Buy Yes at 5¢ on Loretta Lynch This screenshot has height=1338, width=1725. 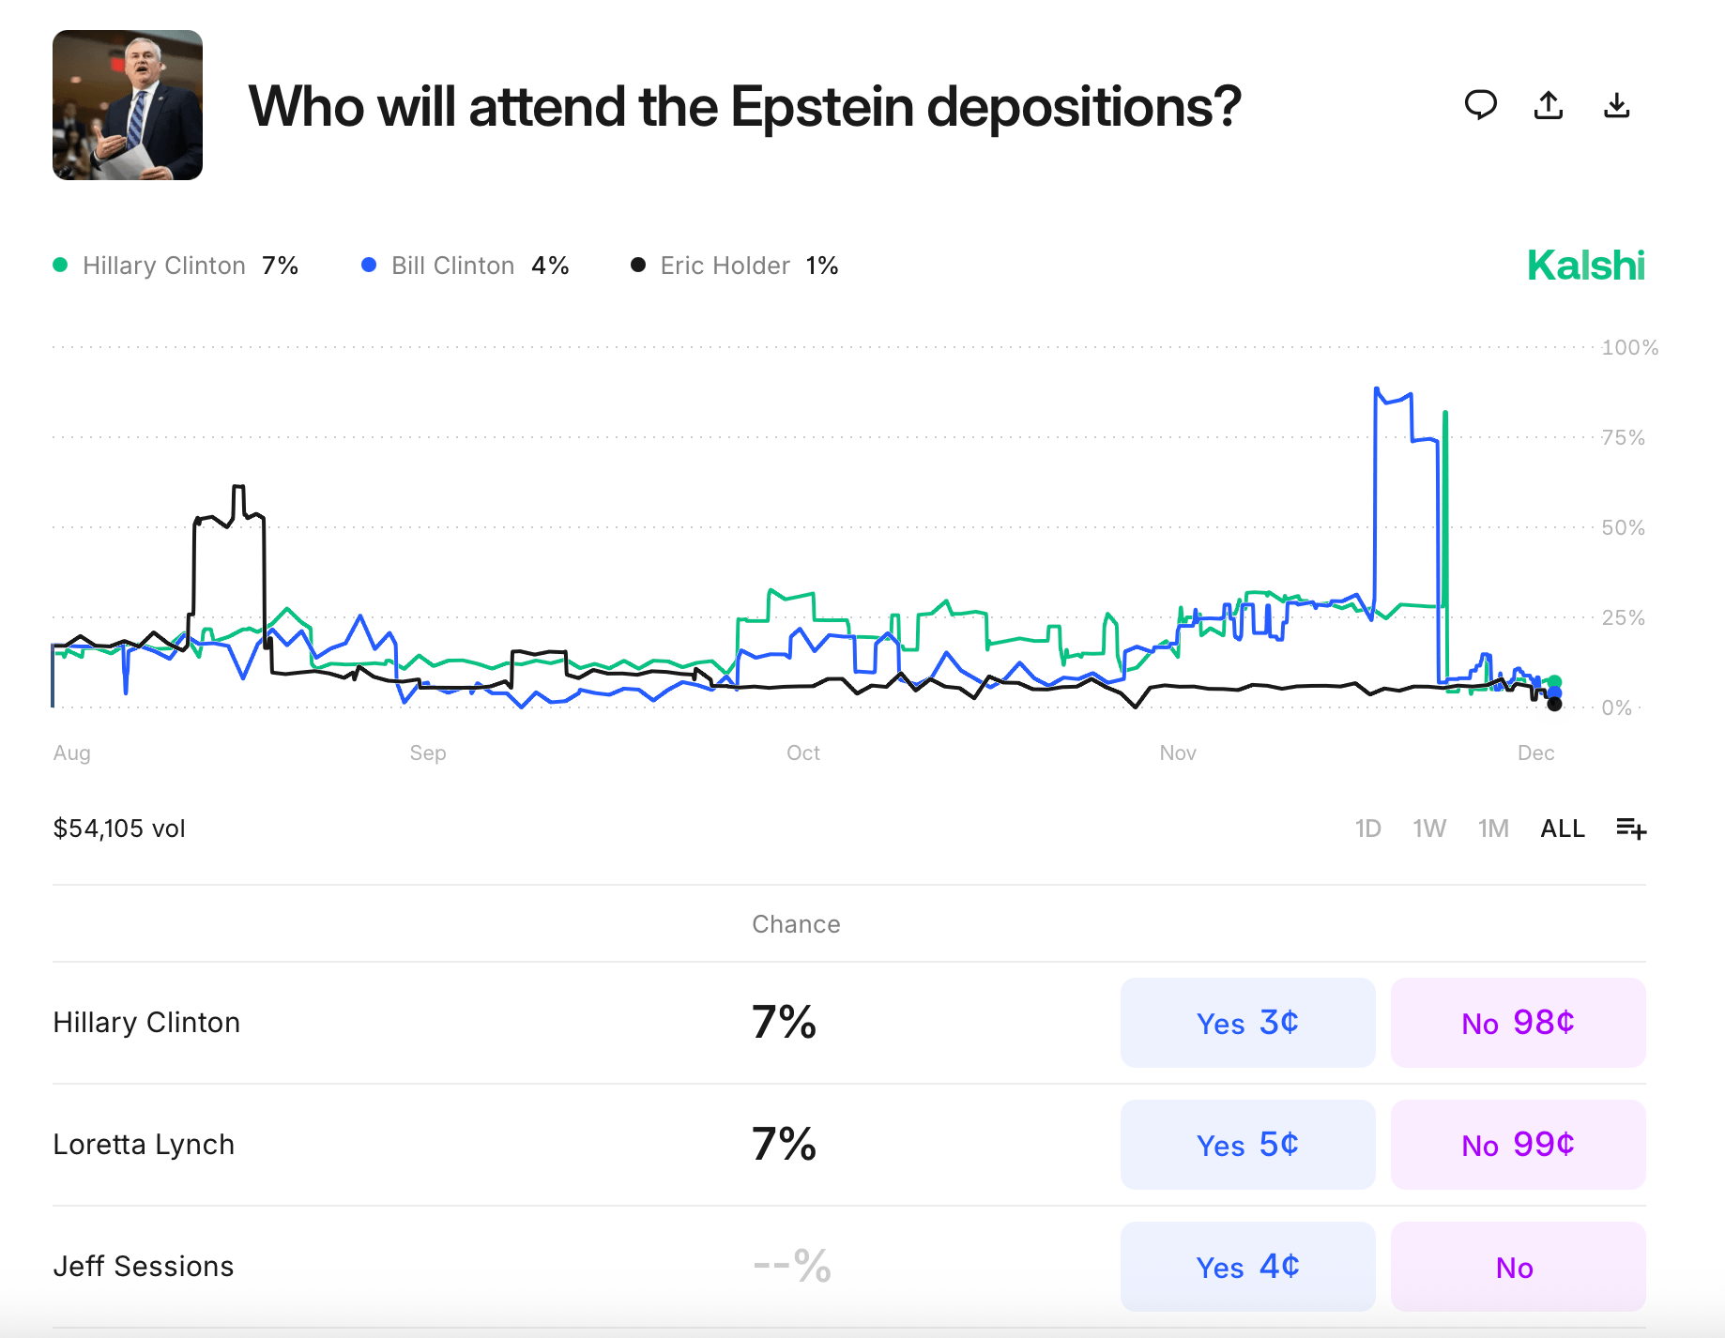1247,1145
